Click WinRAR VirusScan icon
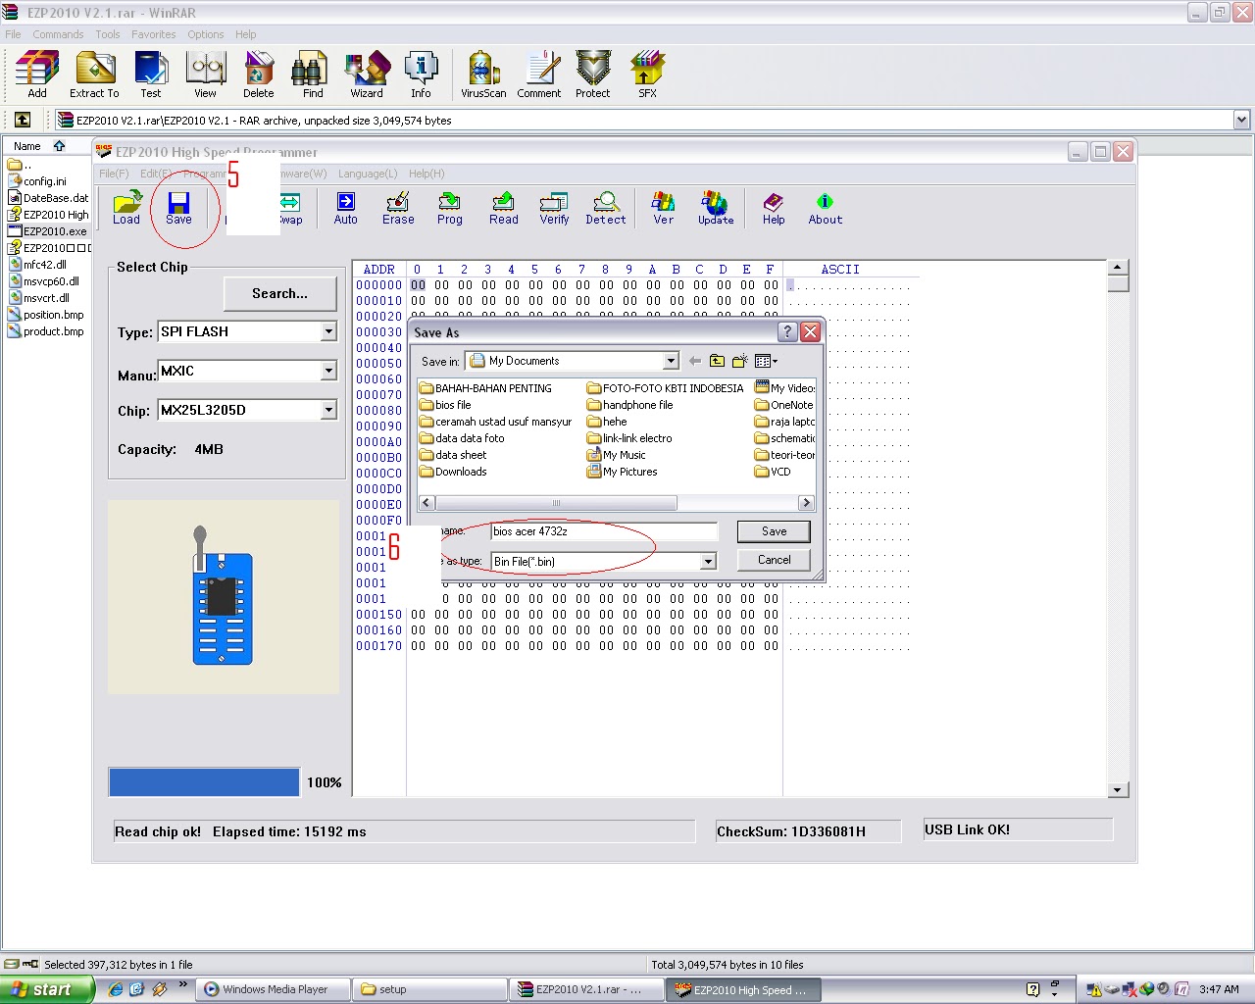The width and height of the screenshot is (1255, 1004). coord(483,75)
